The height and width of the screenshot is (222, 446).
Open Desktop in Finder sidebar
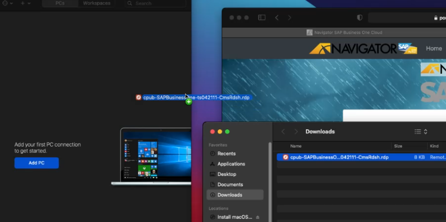[x=227, y=174]
